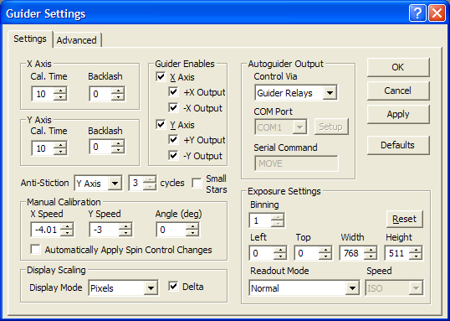
Task: Select the Settings tab
Action: [x=30, y=39]
